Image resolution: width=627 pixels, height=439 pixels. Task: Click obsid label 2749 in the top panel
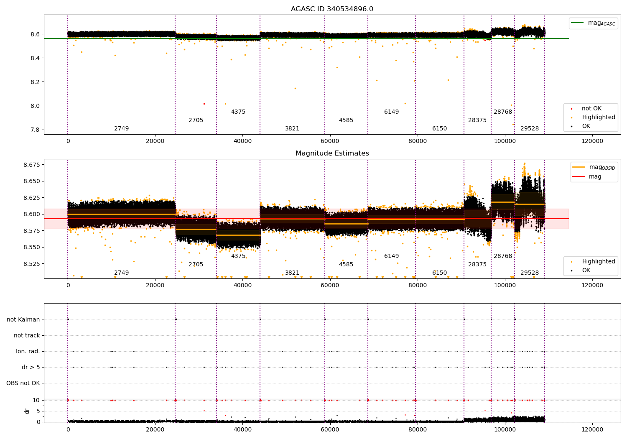click(x=121, y=129)
